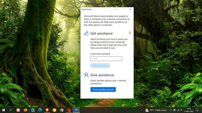
Task: Open Windows Security tray icon
Action: (175, 110)
